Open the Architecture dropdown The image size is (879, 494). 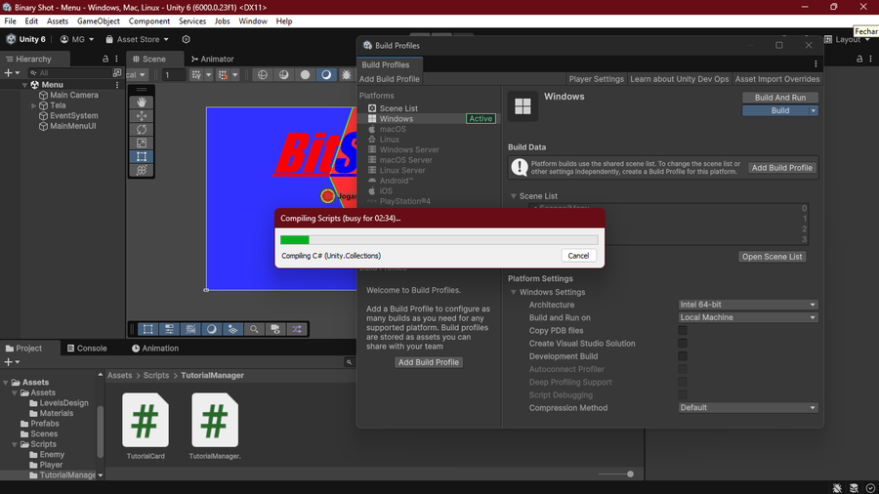point(748,305)
